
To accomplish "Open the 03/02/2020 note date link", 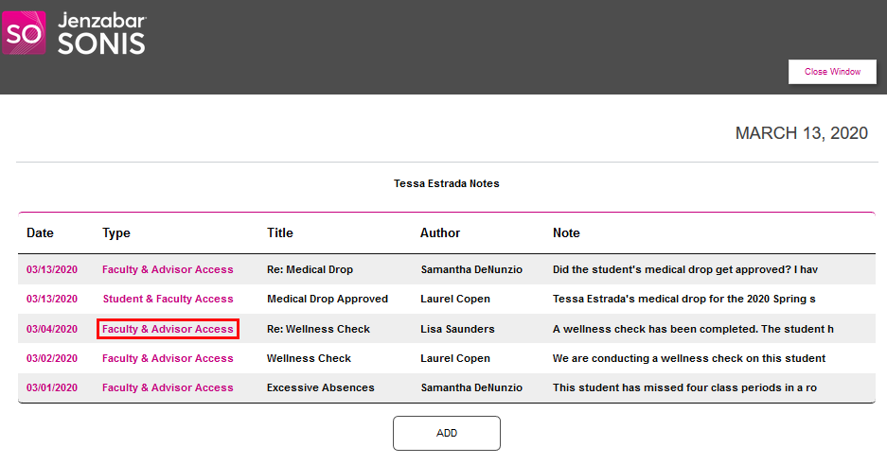I will [x=52, y=359].
